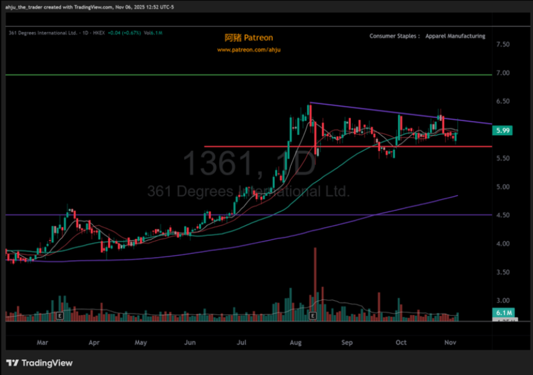Click the Aug label on time axis

tap(296, 342)
